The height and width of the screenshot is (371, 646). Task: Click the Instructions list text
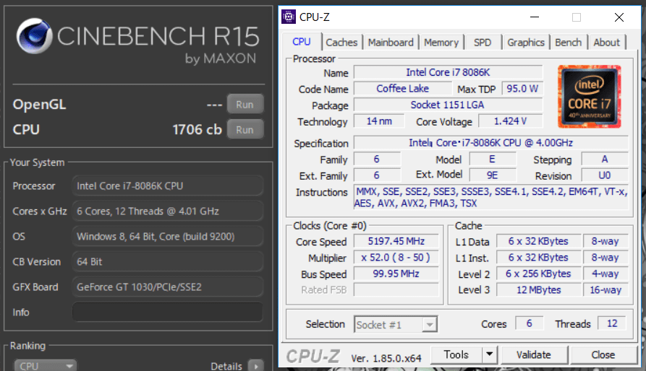(490, 197)
